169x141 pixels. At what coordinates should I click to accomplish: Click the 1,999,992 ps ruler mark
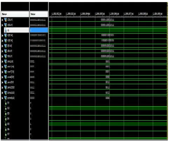click(x=57, y=14)
